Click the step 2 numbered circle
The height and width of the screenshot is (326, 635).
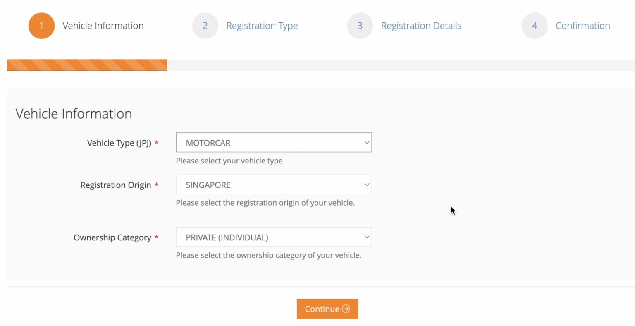click(205, 25)
